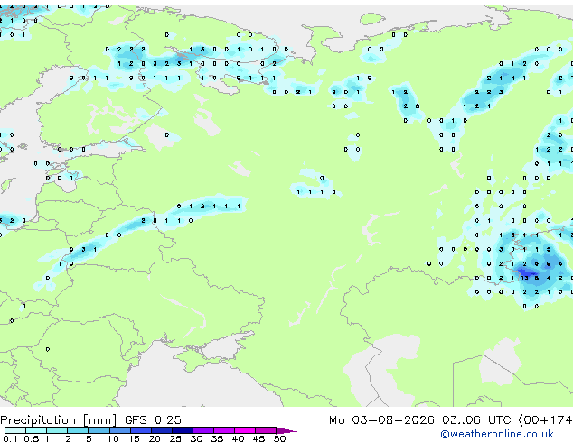Click the "35" legend label
The image size is (573, 442).
coord(217,438)
